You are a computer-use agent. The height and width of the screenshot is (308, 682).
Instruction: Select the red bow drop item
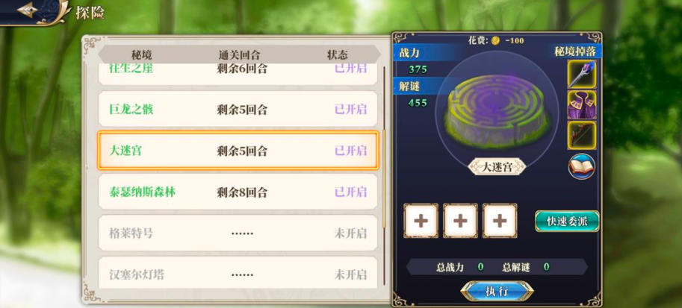(x=581, y=136)
